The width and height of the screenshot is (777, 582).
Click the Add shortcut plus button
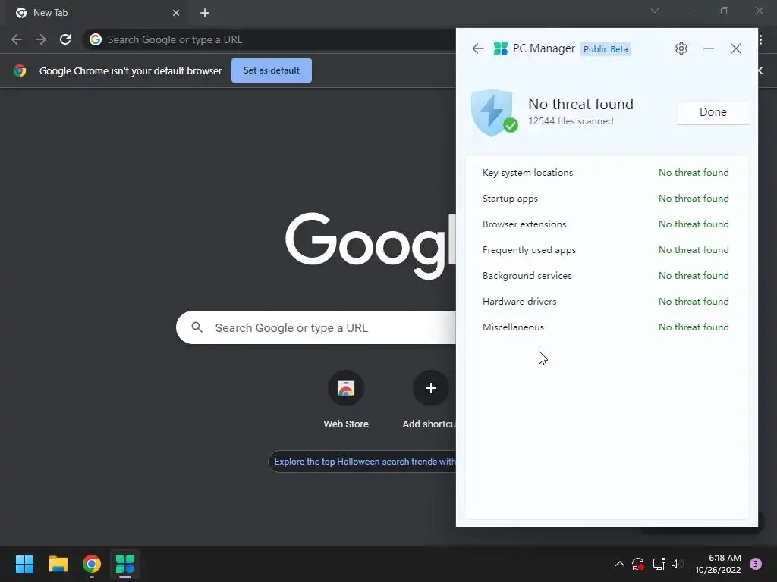pyautogui.click(x=431, y=388)
